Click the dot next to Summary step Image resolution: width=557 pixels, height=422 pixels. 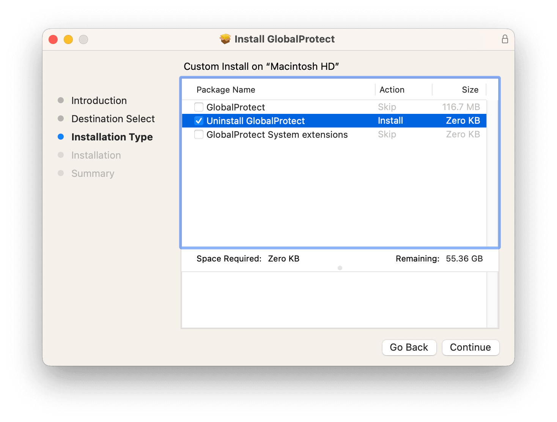coord(61,173)
